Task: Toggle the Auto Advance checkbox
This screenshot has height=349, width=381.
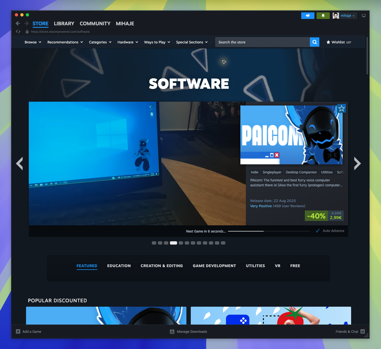Action: click(318, 231)
